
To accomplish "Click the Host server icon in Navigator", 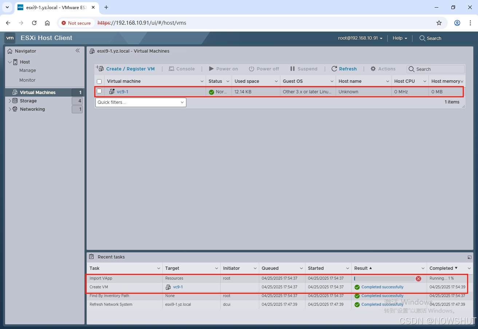I will click(15, 62).
